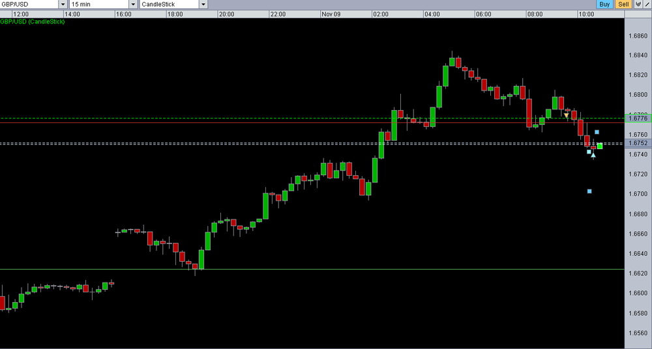Open the indicators chart icon next to Sell

point(638,4)
